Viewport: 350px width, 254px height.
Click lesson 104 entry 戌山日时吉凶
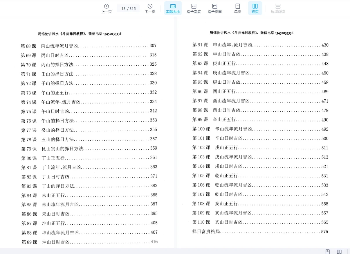click(x=260, y=166)
